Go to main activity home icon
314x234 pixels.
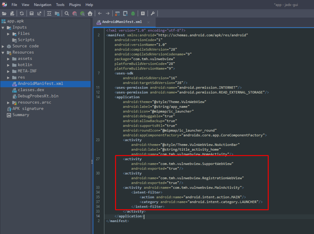(90, 13)
